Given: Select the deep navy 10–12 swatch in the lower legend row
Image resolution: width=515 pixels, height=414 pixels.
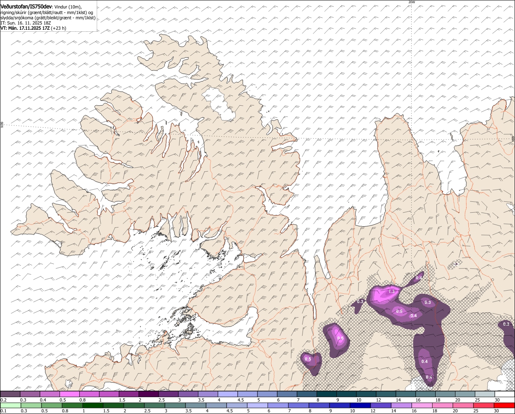Looking at the screenshot, I should pyautogui.click(x=361, y=405).
